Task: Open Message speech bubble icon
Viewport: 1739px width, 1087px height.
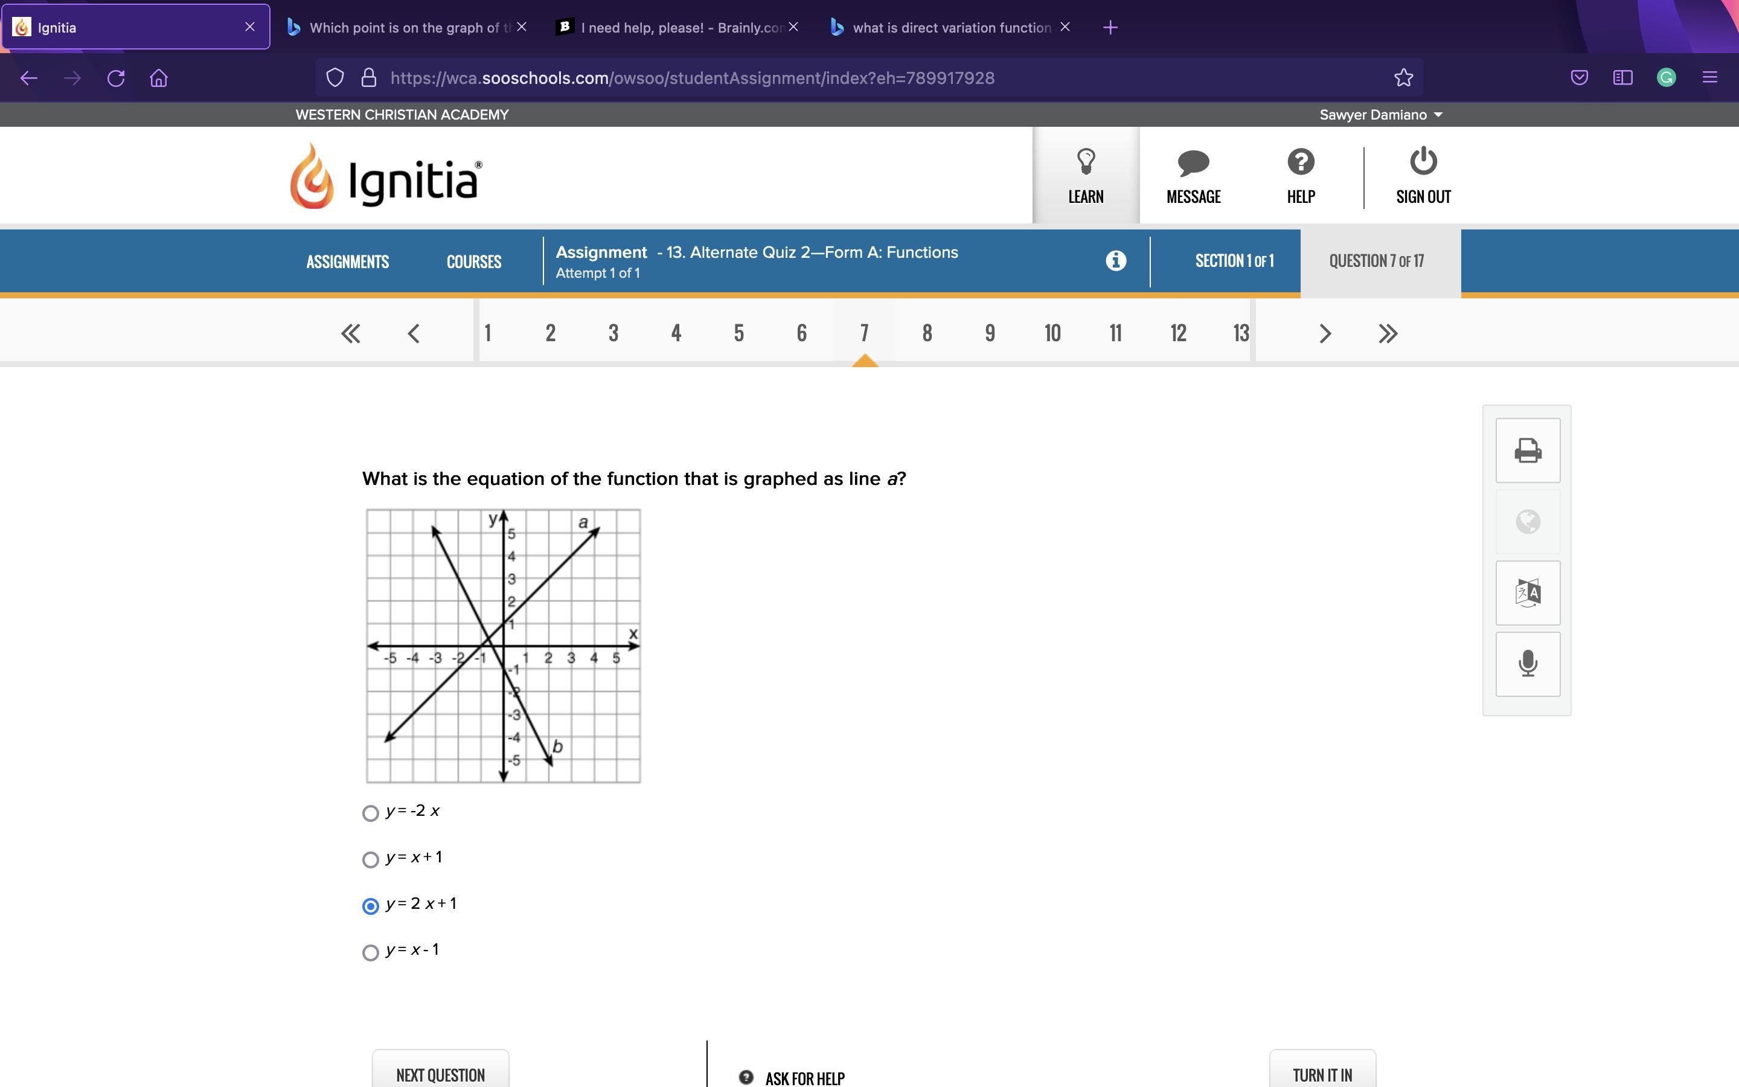Action: [1193, 162]
